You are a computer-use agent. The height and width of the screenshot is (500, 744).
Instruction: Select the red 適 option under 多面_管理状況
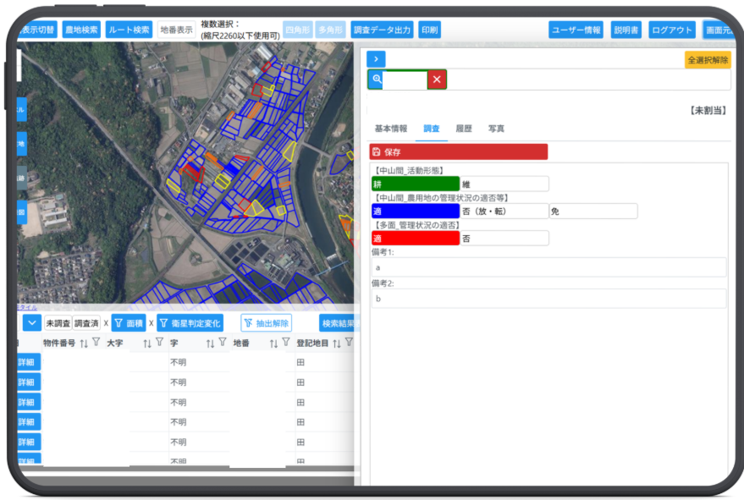[x=415, y=239]
